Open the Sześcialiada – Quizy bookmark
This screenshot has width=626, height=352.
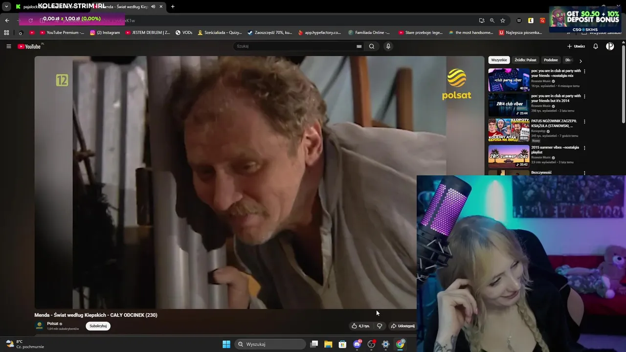[220, 33]
